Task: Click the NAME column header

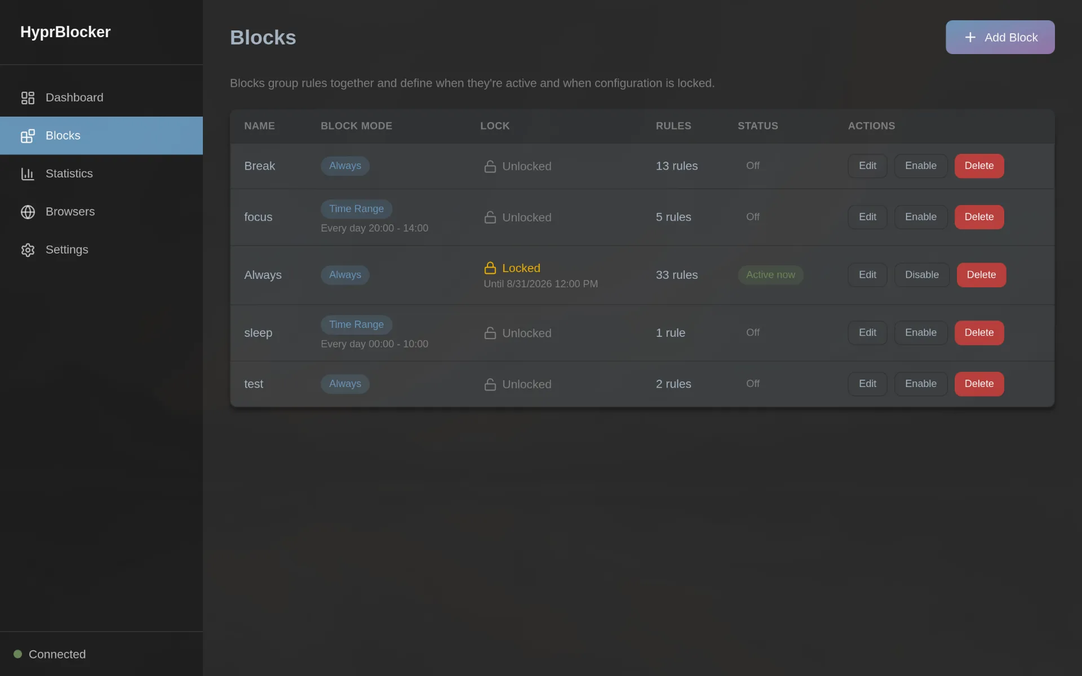Action: tap(259, 126)
